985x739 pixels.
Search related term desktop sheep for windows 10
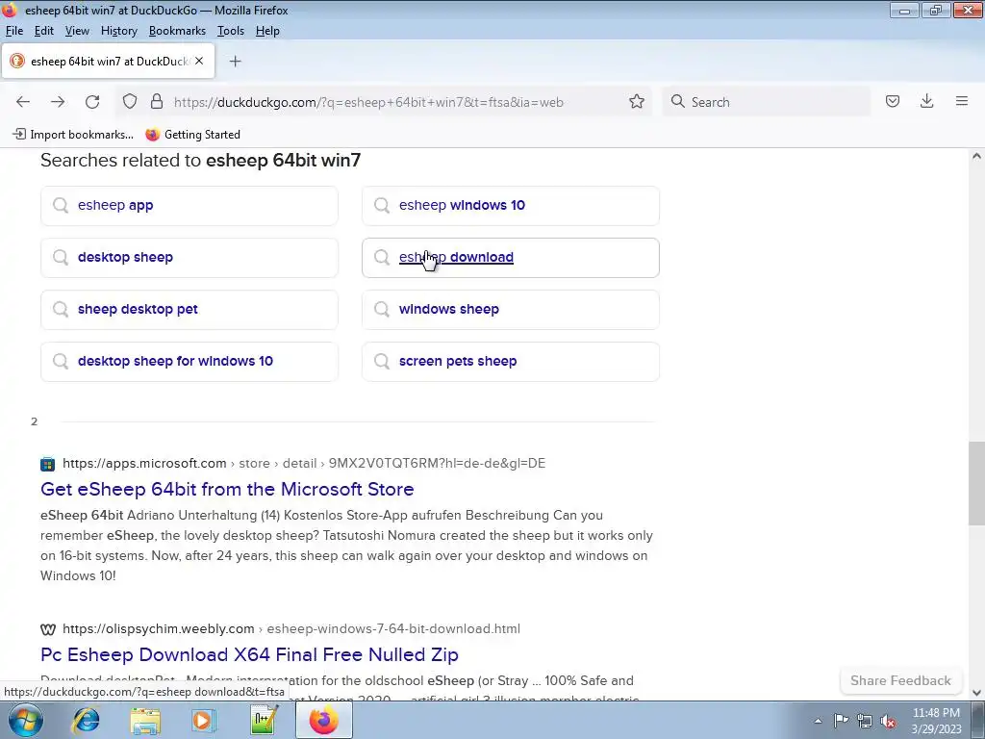(x=189, y=362)
